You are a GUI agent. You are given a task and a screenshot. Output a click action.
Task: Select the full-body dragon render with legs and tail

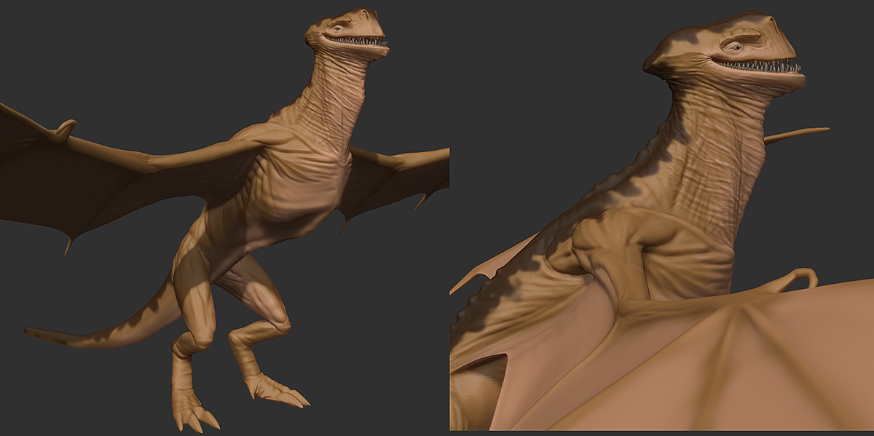(224, 218)
